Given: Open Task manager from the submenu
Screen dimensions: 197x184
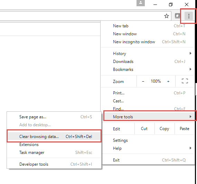Looking at the screenshot, I should tap(54, 153).
